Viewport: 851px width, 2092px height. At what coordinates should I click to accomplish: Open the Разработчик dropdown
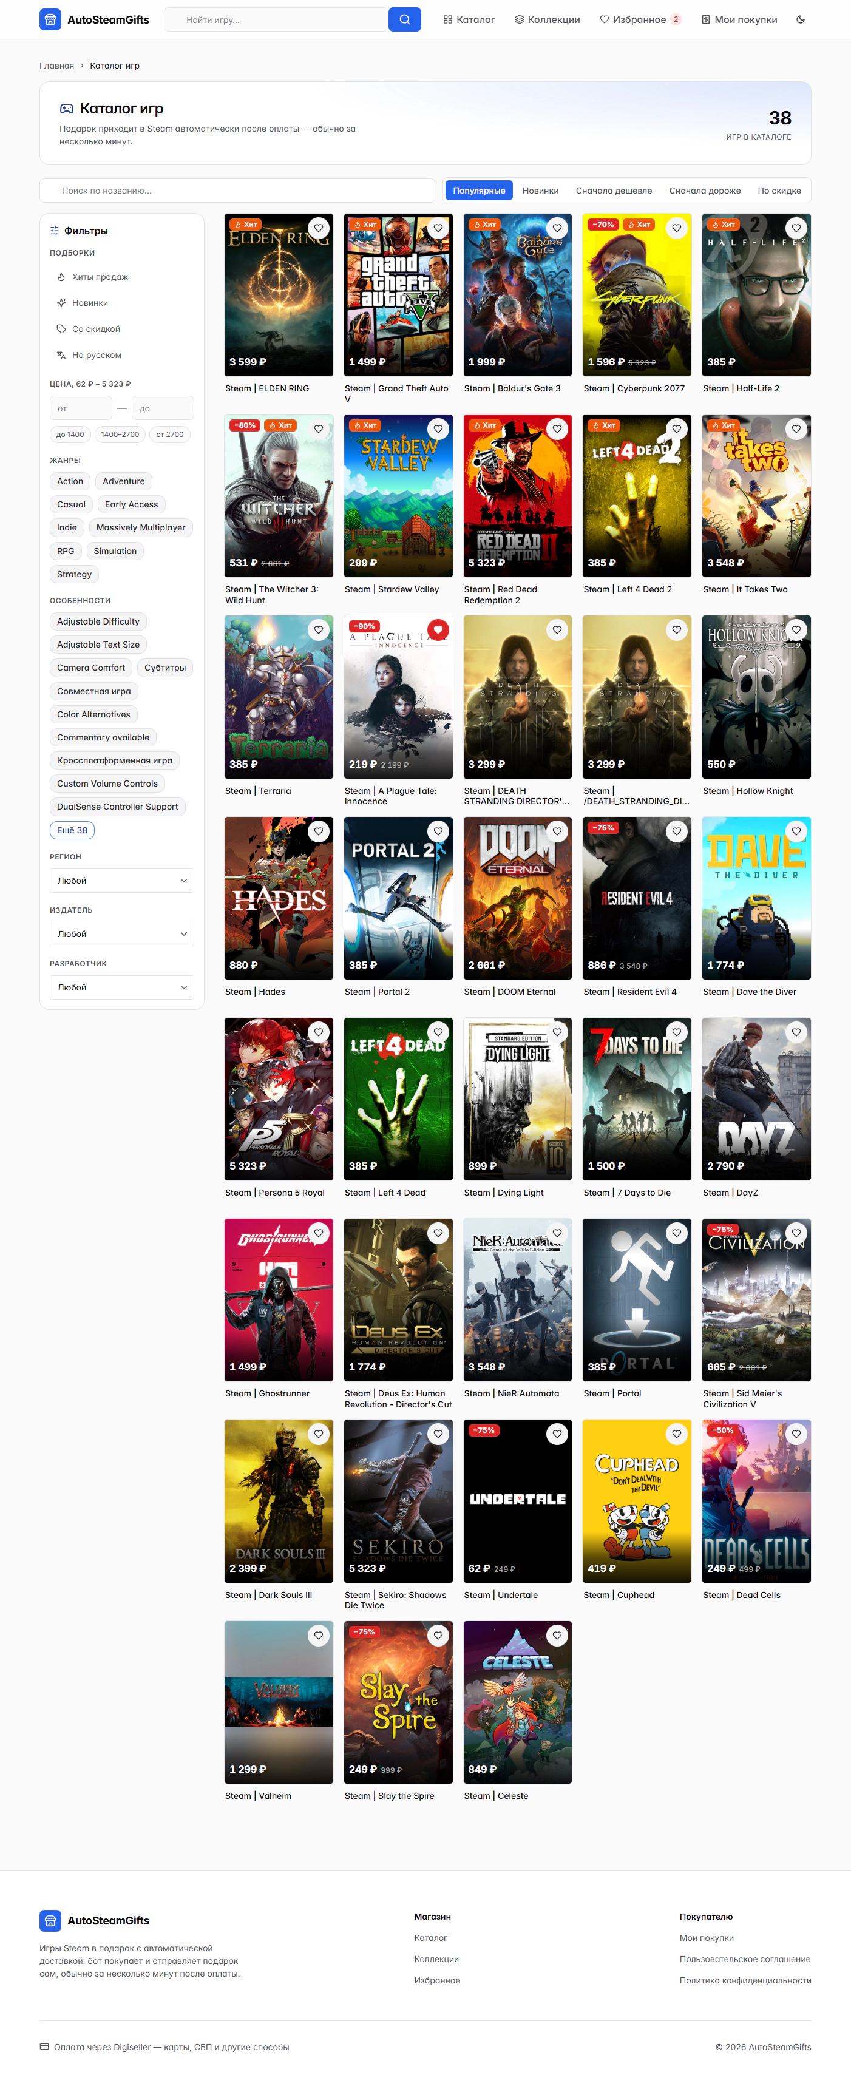(x=122, y=987)
